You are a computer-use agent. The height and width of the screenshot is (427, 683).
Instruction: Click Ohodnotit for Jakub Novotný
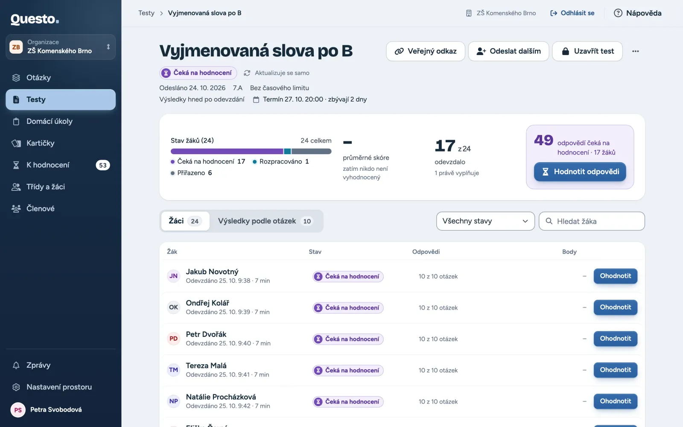click(616, 276)
